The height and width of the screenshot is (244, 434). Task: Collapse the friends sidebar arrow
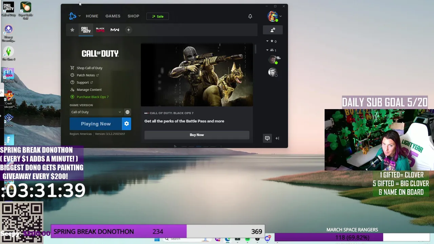click(x=277, y=138)
